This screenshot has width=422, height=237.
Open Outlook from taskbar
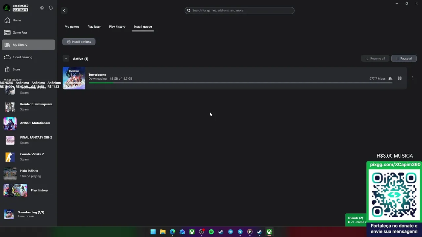pyautogui.click(x=182, y=232)
